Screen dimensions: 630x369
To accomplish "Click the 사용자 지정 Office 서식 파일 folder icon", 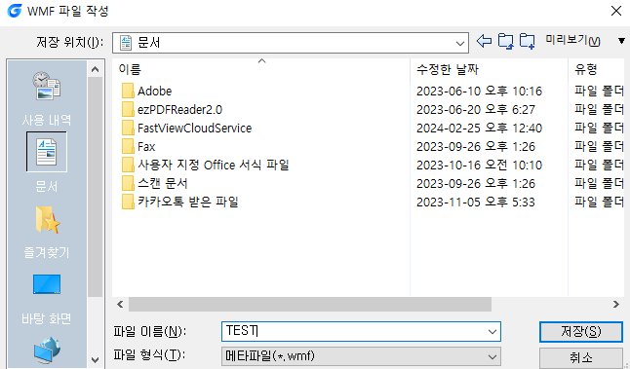I will pyautogui.click(x=128, y=165).
